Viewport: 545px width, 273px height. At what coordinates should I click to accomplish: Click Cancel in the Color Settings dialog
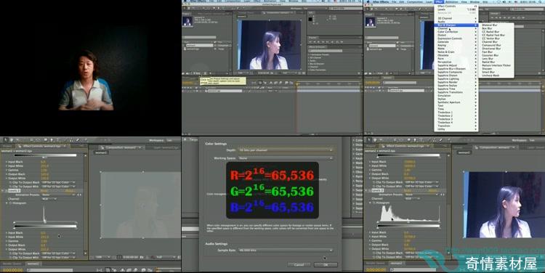point(299,265)
